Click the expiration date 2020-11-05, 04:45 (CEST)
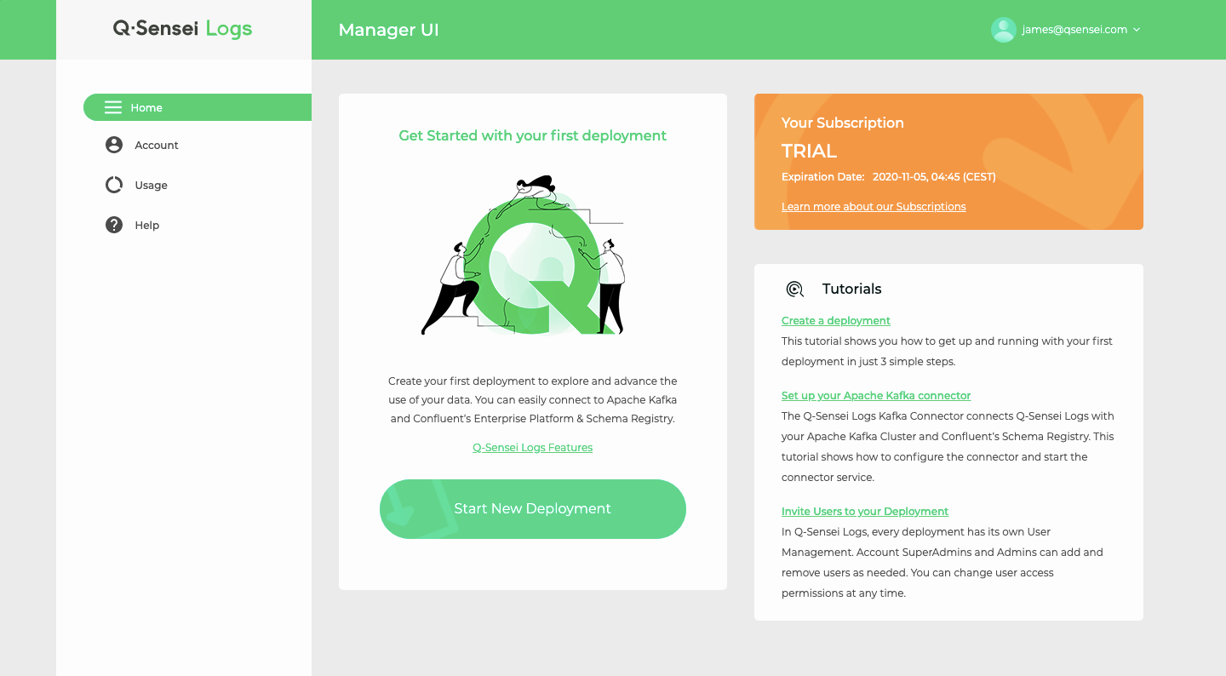Image resolution: width=1226 pixels, height=676 pixels. [934, 177]
